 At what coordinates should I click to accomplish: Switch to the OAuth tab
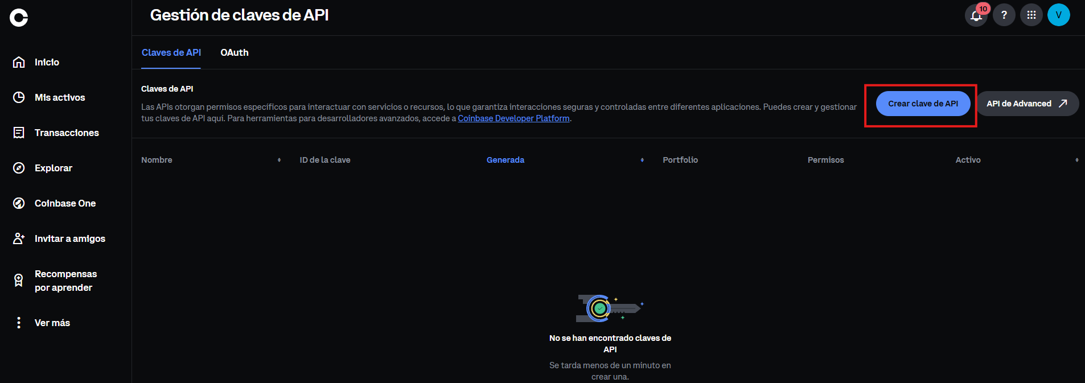click(x=235, y=52)
